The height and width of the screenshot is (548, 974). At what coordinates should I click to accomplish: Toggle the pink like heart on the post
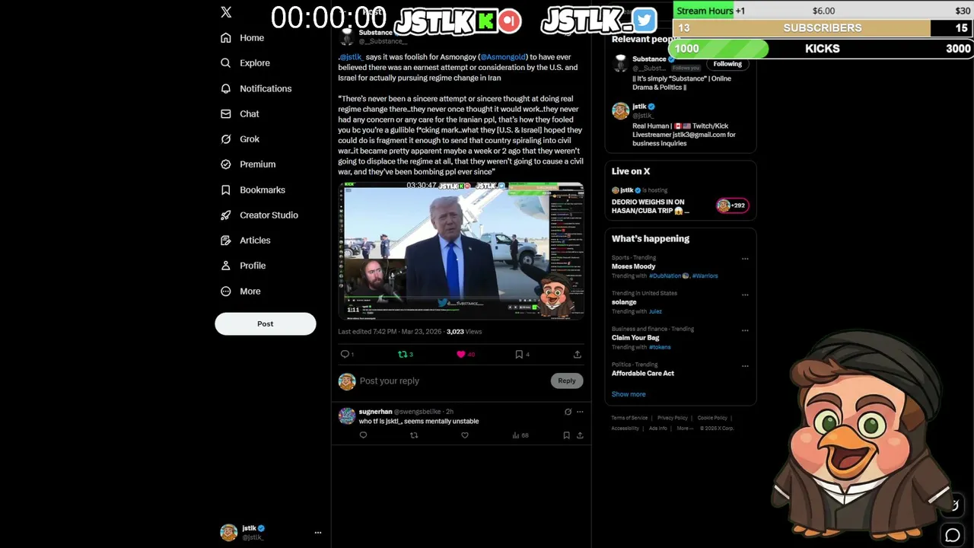coord(460,354)
